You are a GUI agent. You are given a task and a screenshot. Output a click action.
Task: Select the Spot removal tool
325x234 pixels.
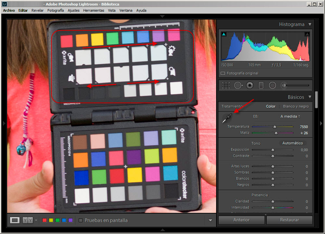[x=238, y=85]
